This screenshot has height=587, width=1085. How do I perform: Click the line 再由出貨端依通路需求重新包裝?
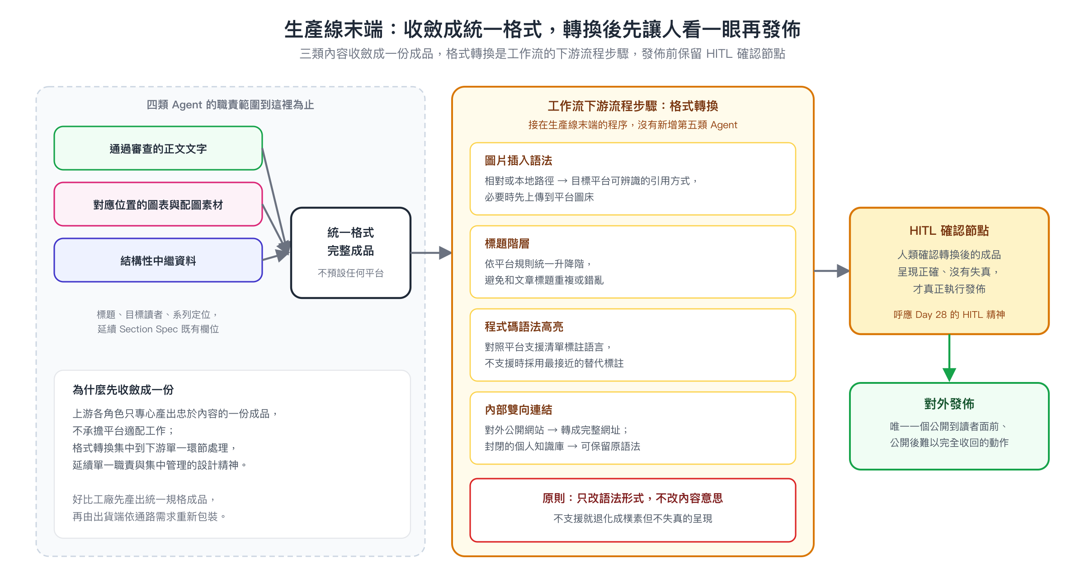(149, 517)
